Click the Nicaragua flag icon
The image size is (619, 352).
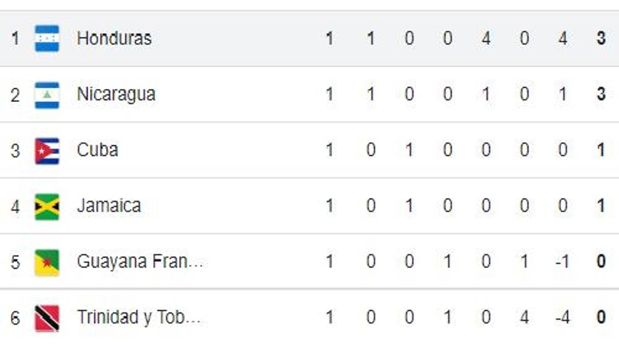(47, 95)
